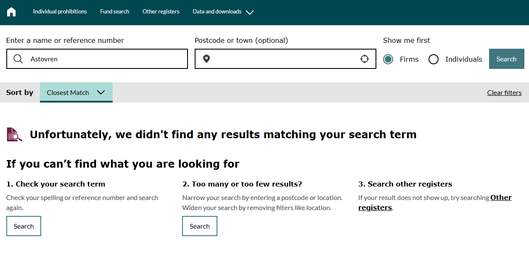Click the no-results document search icon
529x255 pixels.
pos(14,134)
